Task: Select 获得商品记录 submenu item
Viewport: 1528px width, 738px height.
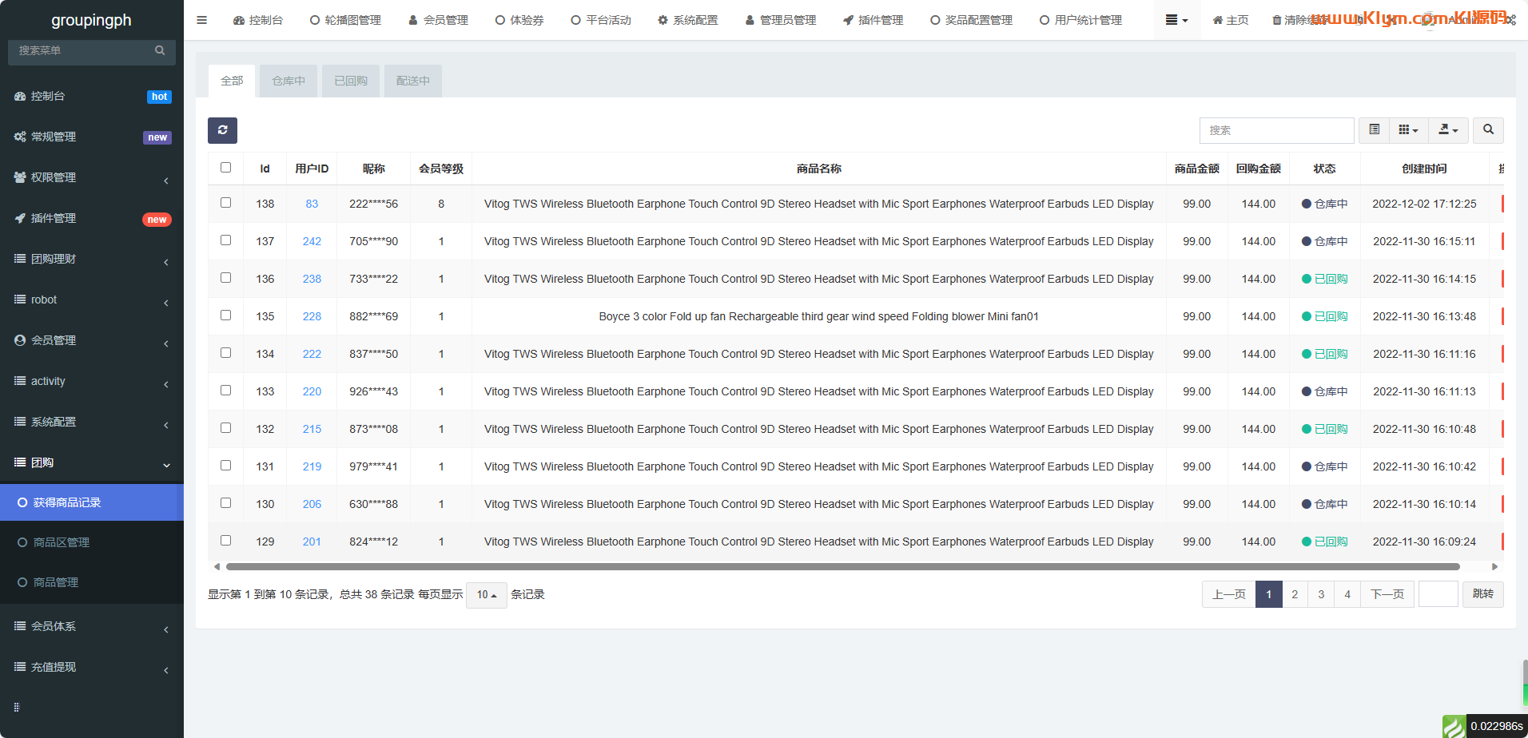Action: (x=92, y=502)
